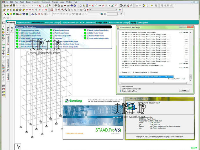Select View Output File radio button
The image size is (200, 150).
[x=120, y=87]
